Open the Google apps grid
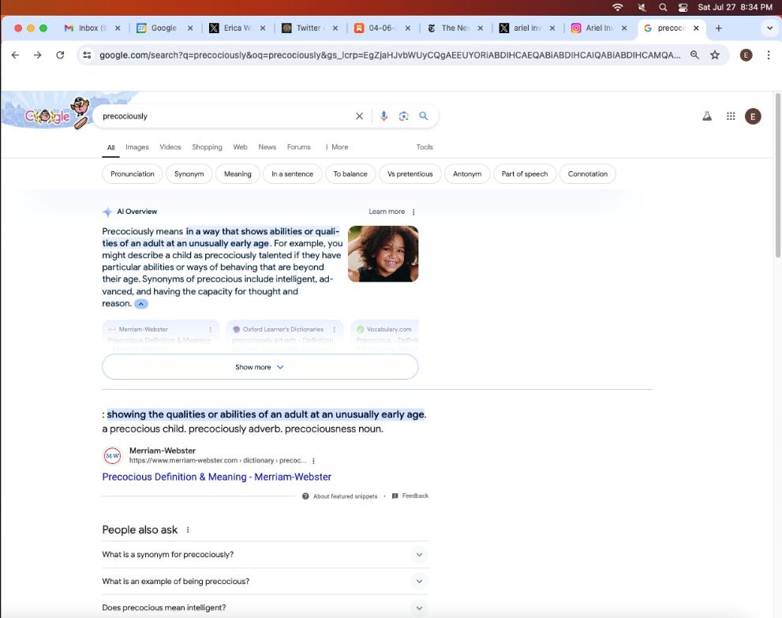Viewport: 782px width, 618px height. pos(731,116)
